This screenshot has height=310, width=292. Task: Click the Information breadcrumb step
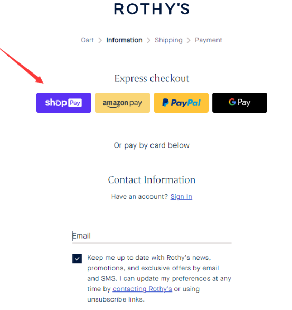(124, 40)
